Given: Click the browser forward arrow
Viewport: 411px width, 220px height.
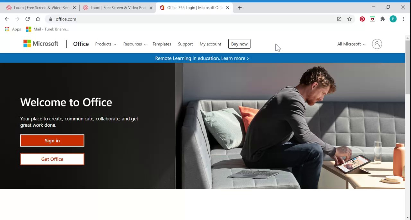Looking at the screenshot, I should coord(17,19).
